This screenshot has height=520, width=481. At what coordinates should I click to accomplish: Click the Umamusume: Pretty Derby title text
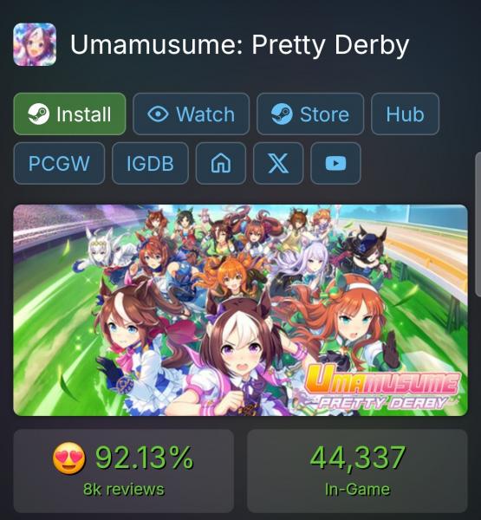239,44
